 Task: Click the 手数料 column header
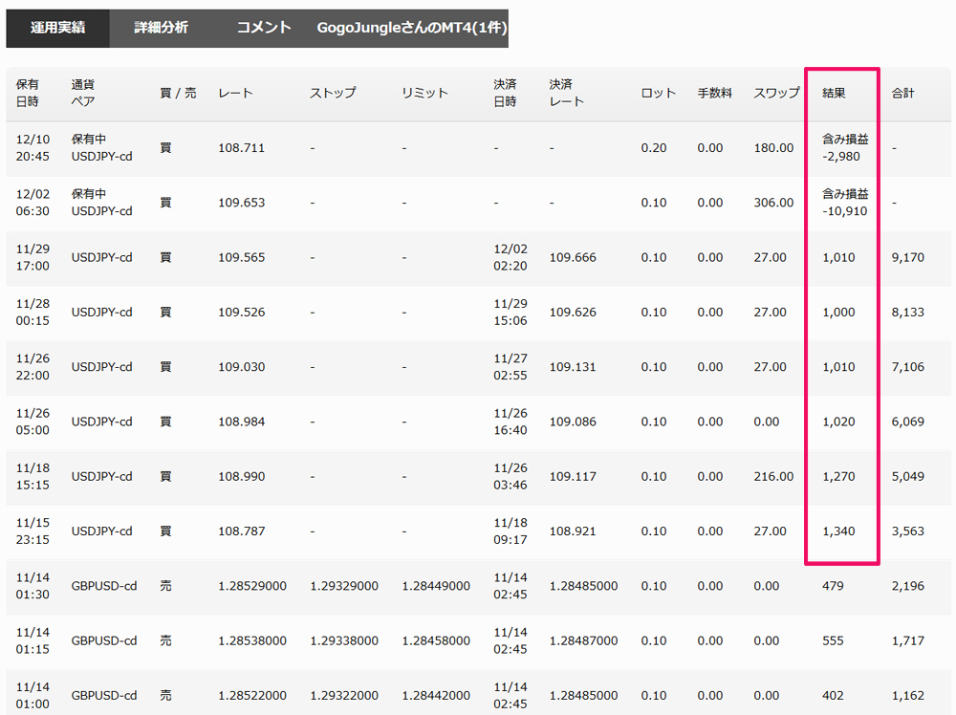[x=714, y=94]
